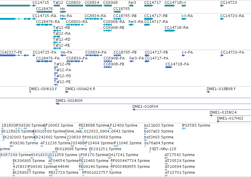This screenshot has width=251, height=177.
Task: Open protein CG14720-PA
Action: click(x=232, y=52)
